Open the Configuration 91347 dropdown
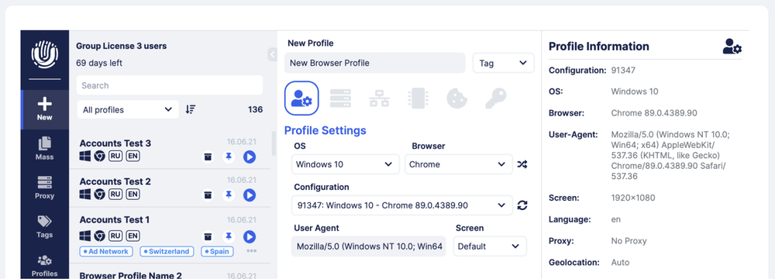Viewport: 775px width, 279px height. 401,205
